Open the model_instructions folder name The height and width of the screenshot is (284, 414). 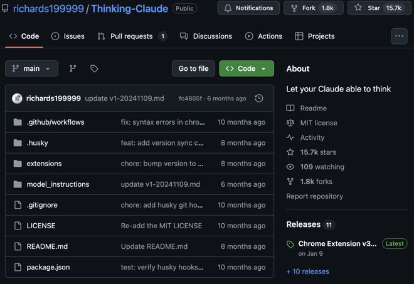pyautogui.click(x=58, y=184)
